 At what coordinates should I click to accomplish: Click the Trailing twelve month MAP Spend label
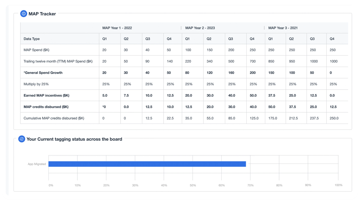(x=58, y=61)
